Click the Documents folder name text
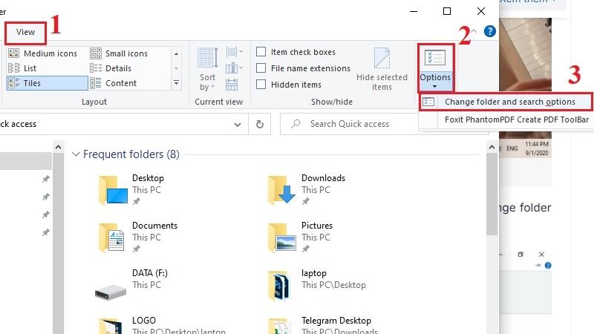Image resolution: width=594 pixels, height=334 pixels. click(155, 226)
